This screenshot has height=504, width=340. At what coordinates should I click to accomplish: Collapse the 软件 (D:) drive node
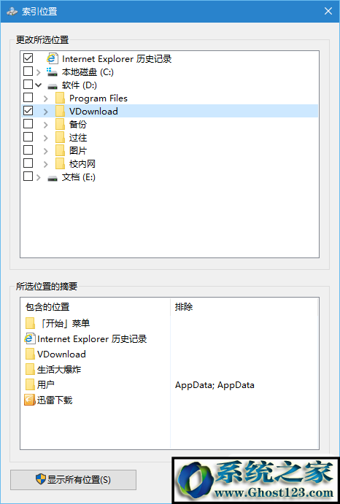(x=39, y=85)
